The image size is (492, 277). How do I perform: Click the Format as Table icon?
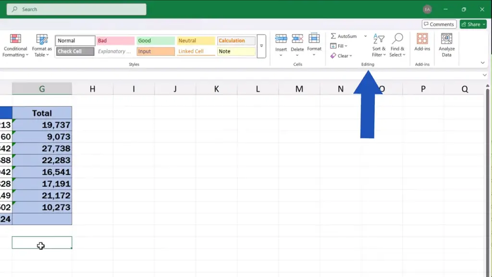(42, 46)
